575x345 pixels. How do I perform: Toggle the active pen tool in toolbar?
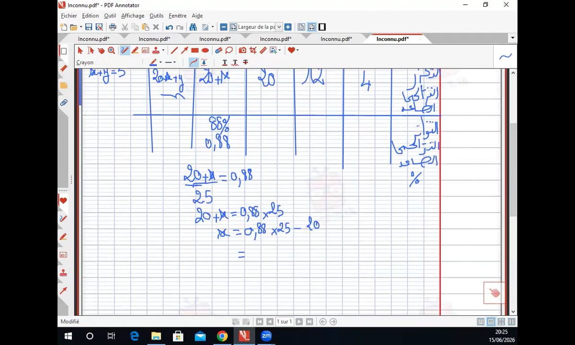click(125, 50)
